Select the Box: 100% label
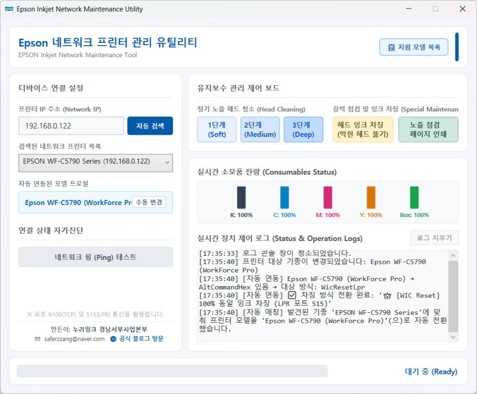The width and height of the screenshot is (477, 394). pyautogui.click(x=414, y=215)
